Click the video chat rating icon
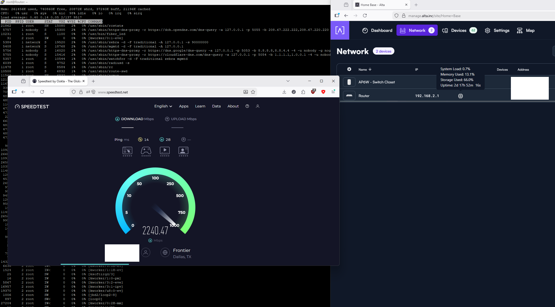This screenshot has height=307, width=555. click(x=183, y=150)
